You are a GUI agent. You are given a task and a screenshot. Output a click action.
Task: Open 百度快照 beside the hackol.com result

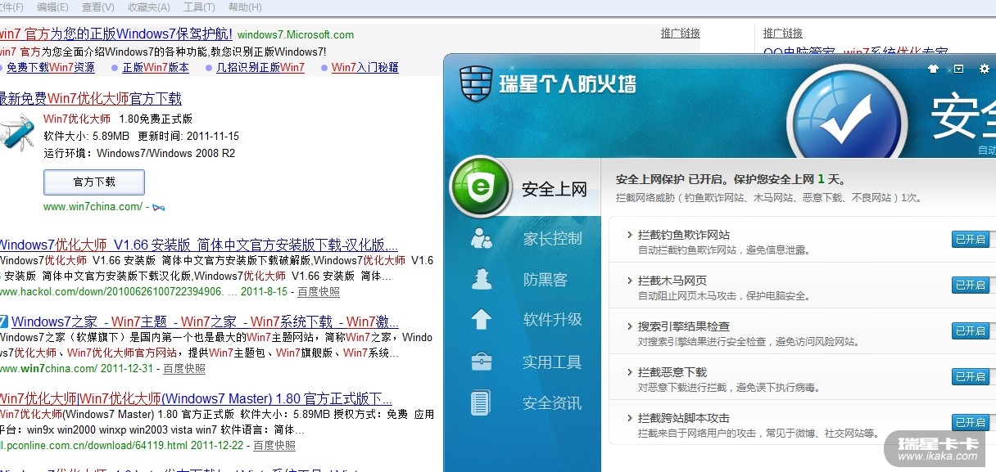tap(319, 291)
